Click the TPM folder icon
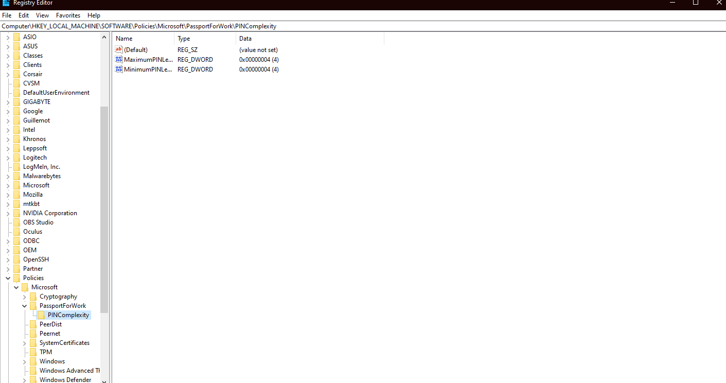The width and height of the screenshot is (726, 383). click(33, 352)
